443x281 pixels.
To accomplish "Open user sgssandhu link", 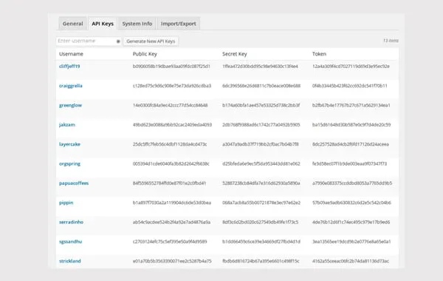I will 70,242.
